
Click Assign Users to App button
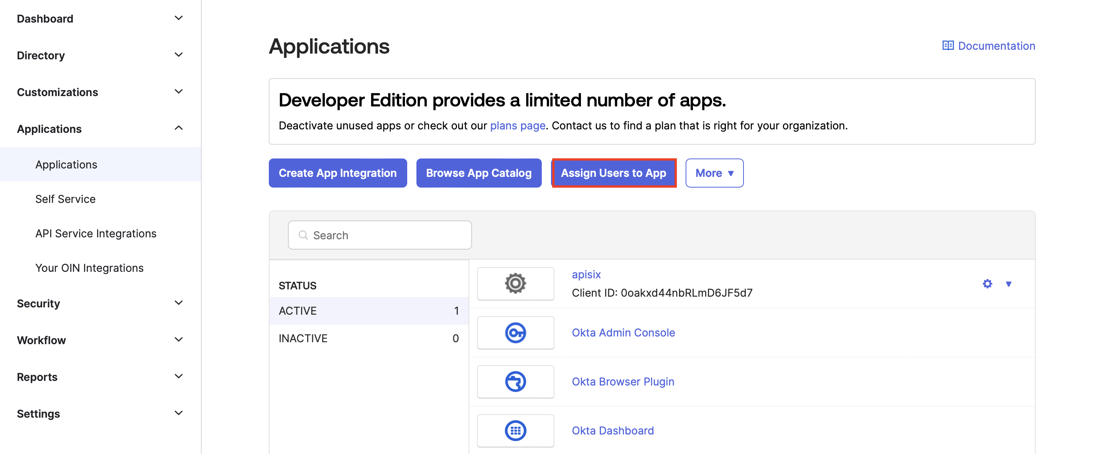pos(614,173)
